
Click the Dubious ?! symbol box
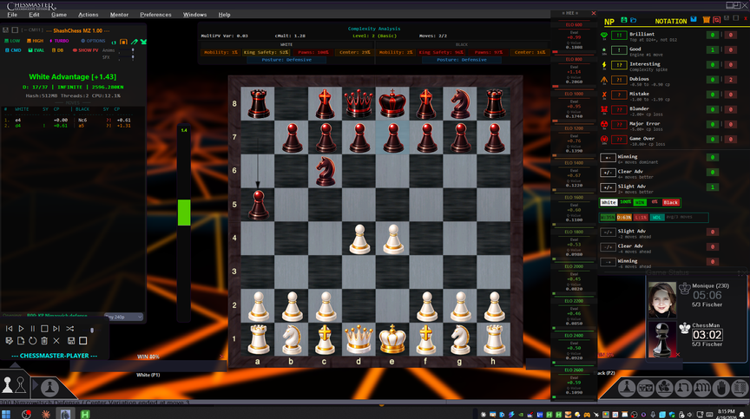tap(619, 80)
